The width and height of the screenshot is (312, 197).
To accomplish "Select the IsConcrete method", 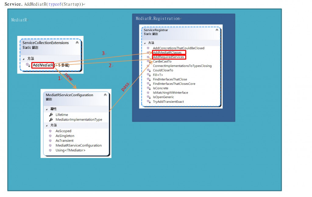I will pos(160,88).
